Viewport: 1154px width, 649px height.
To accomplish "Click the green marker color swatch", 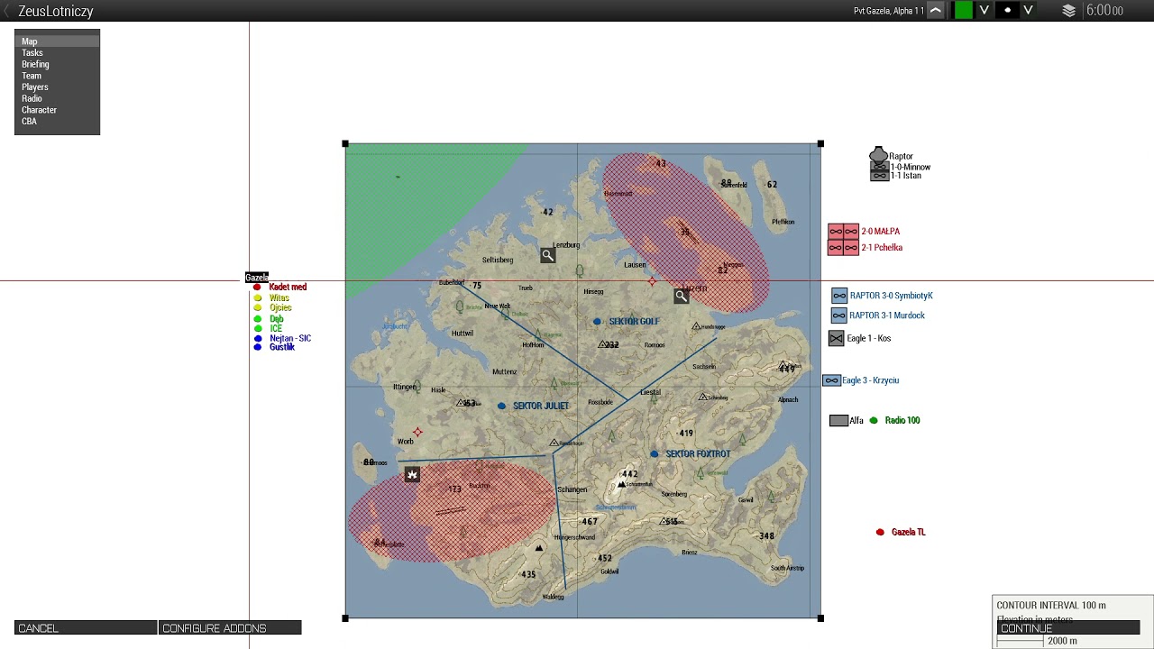I will click(964, 11).
